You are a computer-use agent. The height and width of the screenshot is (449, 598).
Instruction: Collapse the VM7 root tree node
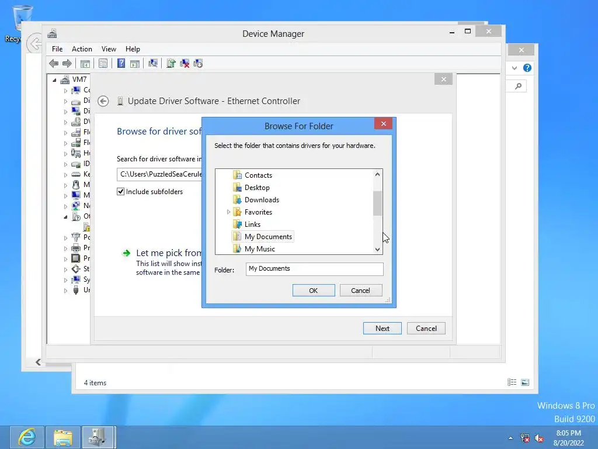[x=54, y=80]
